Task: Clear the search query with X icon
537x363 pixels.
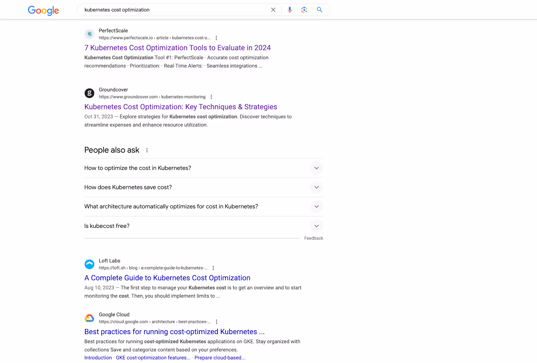Action: pos(273,10)
